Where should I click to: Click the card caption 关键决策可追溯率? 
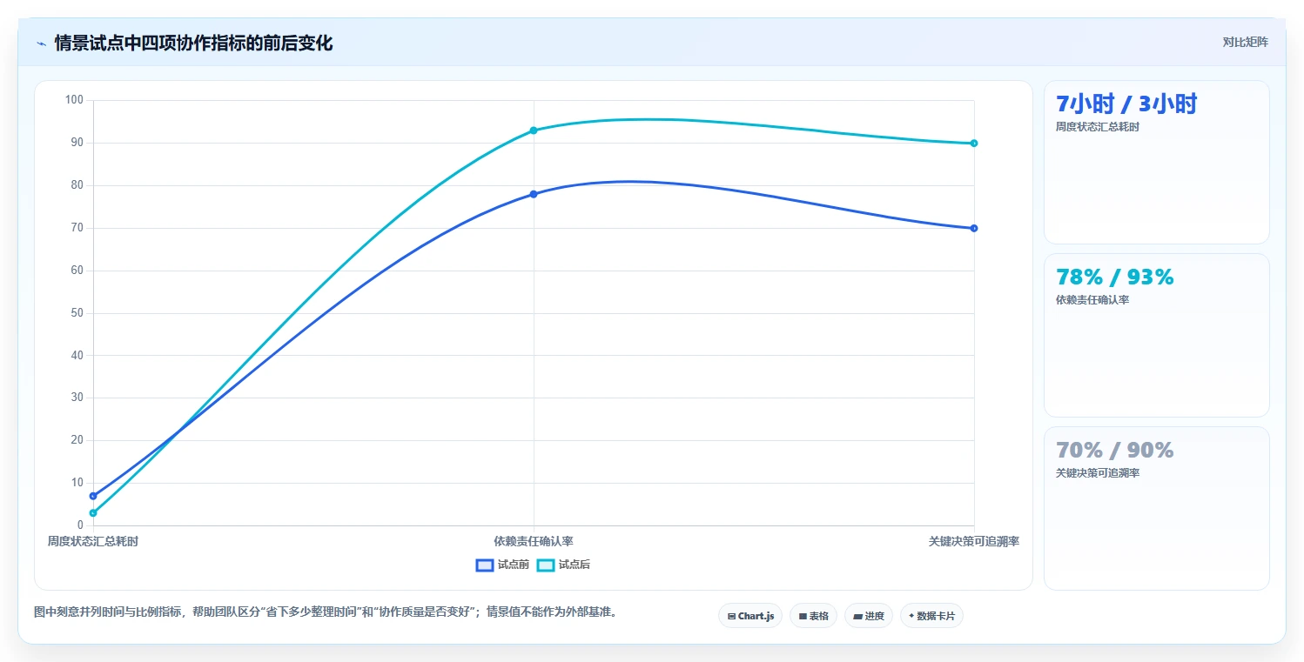click(1098, 473)
